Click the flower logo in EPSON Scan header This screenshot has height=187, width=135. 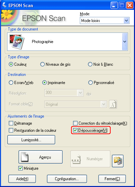pyautogui.click(x=7, y=14)
